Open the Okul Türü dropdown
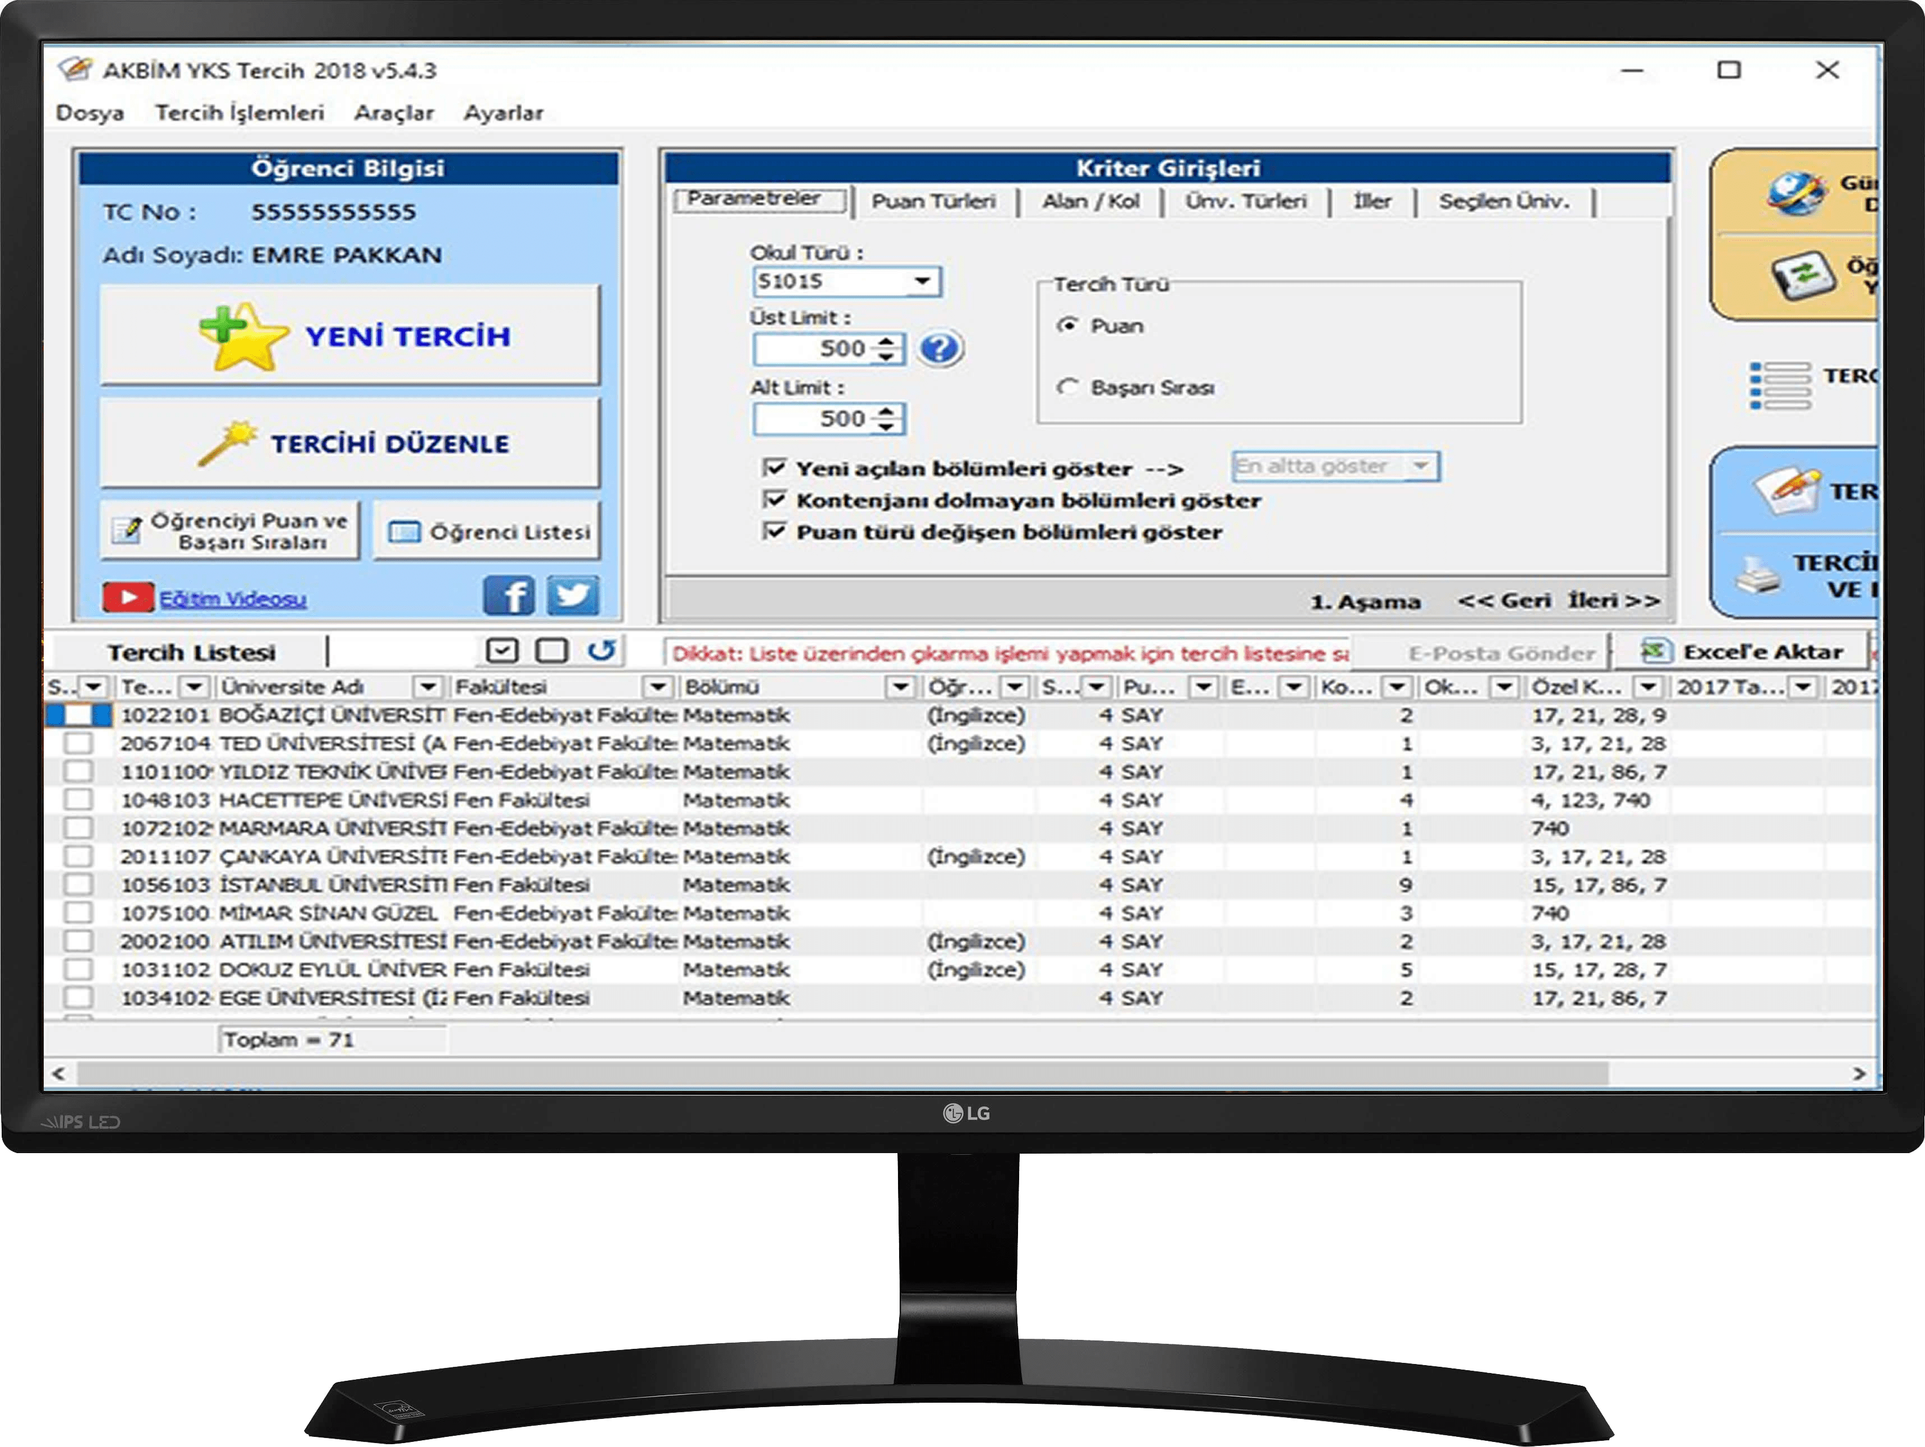This screenshot has width=1925, height=1447. tap(922, 281)
